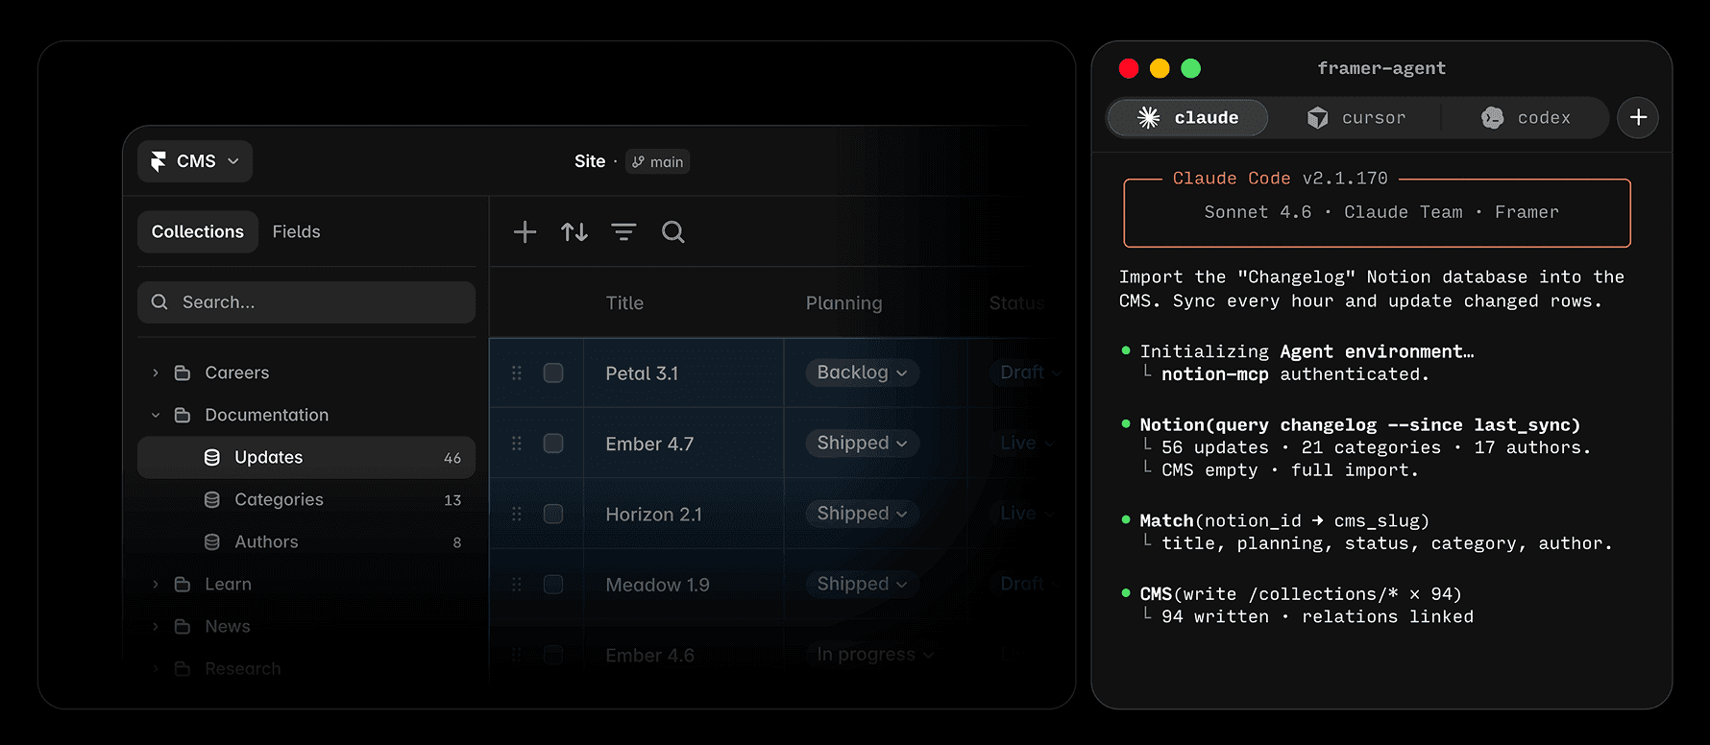Click the toolbar search icon
This screenshot has height=745, width=1710.
coord(673,231)
